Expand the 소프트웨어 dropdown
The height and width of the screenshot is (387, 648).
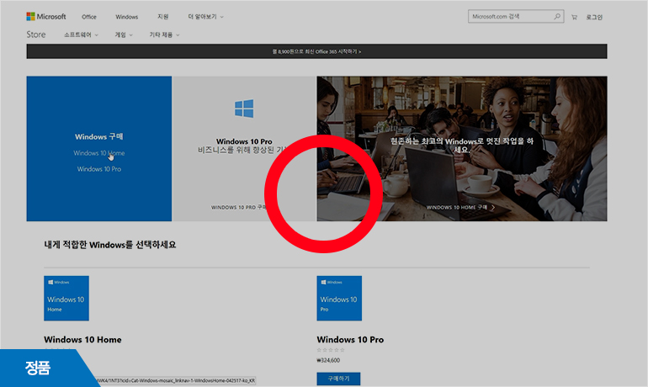[x=81, y=34]
